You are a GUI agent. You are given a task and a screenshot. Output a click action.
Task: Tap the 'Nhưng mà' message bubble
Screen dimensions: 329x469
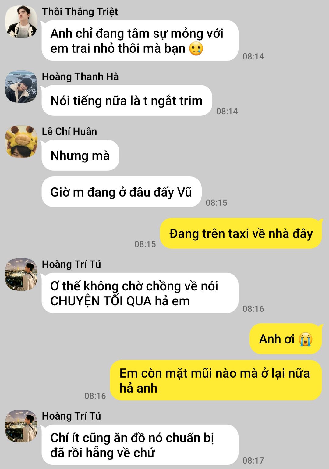point(80,155)
